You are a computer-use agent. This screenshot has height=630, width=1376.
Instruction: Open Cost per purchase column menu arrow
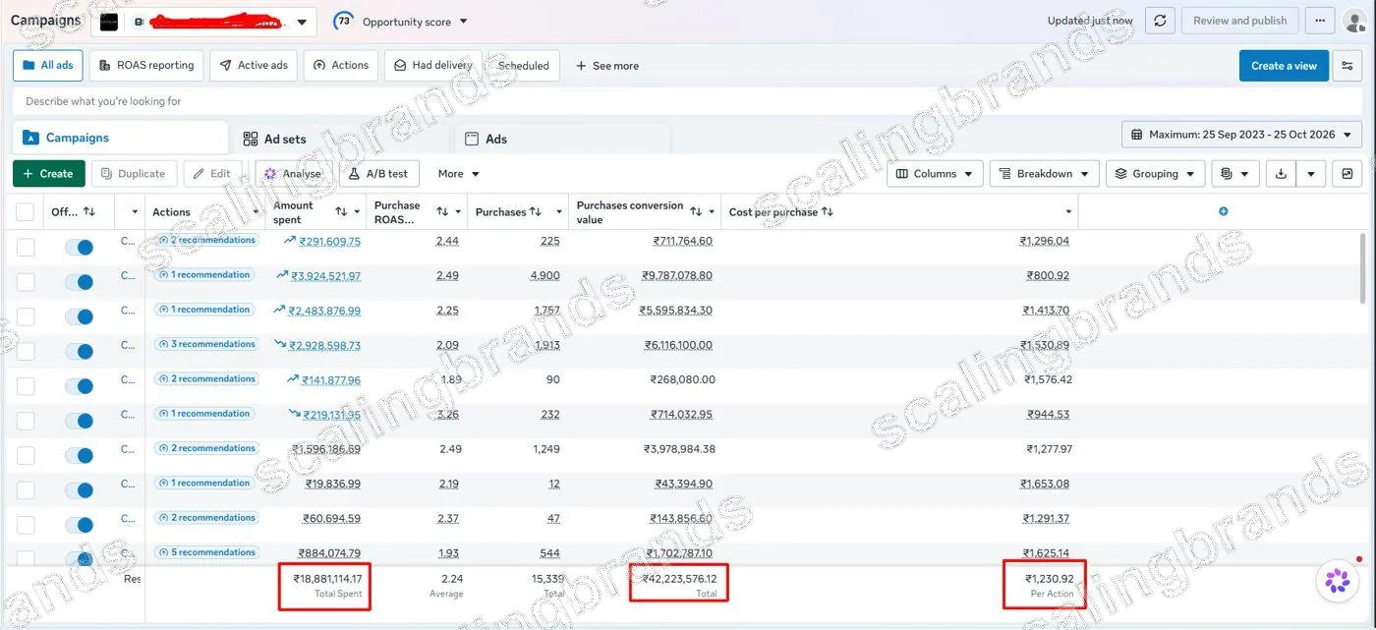(1068, 212)
